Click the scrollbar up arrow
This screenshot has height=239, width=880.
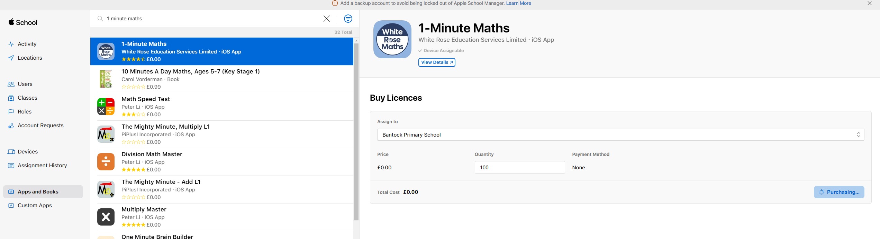(x=356, y=41)
